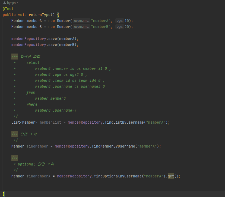Click the 'Optional 단건 조회' comment line
Viewport: 225px width, 197px height.
[x=36, y=164]
